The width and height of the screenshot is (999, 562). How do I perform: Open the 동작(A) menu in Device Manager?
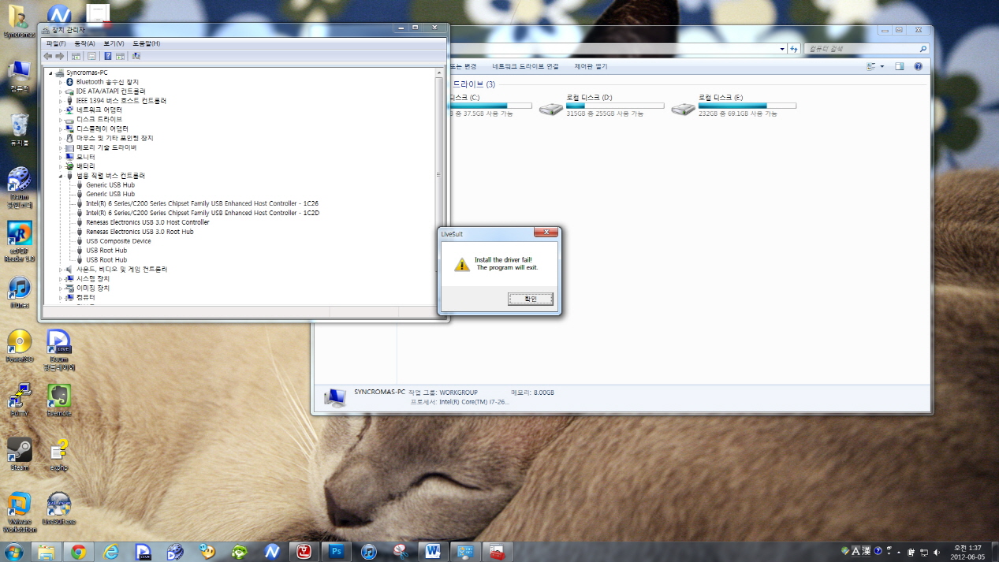[84, 43]
